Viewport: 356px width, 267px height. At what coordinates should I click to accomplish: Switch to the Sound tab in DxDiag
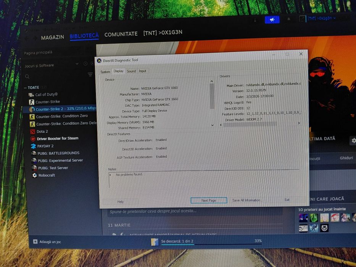coord(131,71)
